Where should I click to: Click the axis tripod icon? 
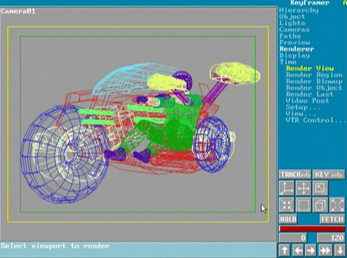tap(287, 188)
